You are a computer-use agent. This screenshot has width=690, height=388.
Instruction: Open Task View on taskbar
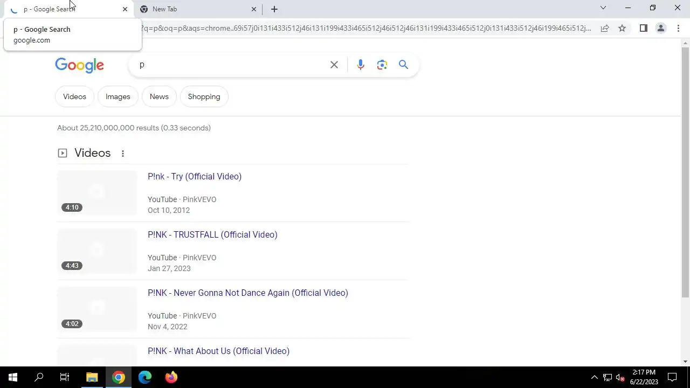pos(65,377)
